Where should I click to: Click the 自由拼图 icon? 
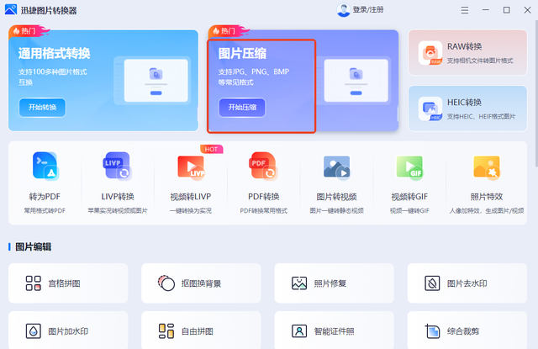(166, 331)
